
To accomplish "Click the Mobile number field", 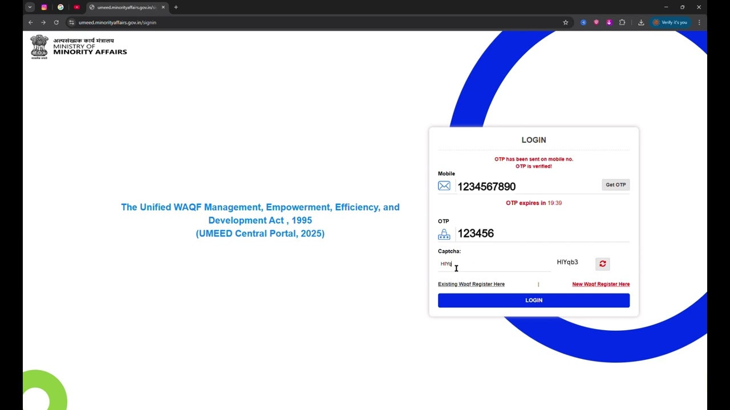I will 527,186.
